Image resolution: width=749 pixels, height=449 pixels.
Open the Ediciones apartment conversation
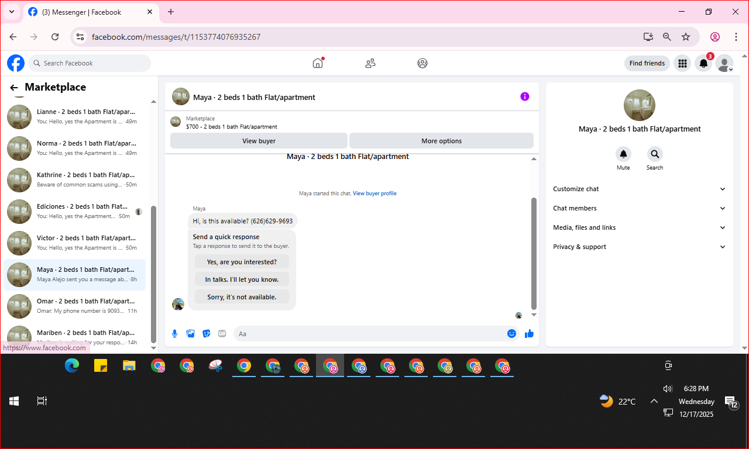tap(75, 211)
